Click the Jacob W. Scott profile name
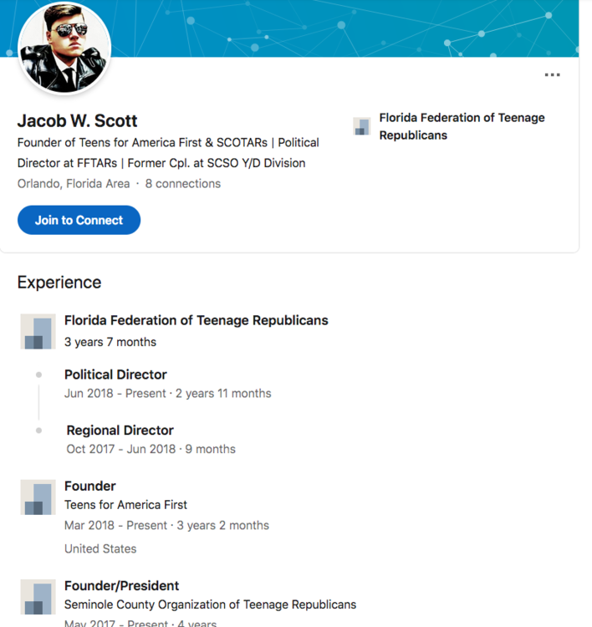Image resolution: width=592 pixels, height=627 pixels. 77,120
